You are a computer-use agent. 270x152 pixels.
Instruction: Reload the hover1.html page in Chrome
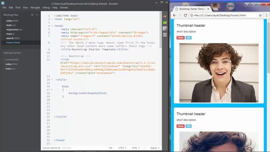185,15
